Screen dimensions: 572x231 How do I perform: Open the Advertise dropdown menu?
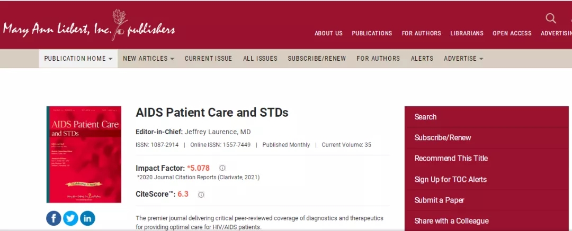pos(463,59)
